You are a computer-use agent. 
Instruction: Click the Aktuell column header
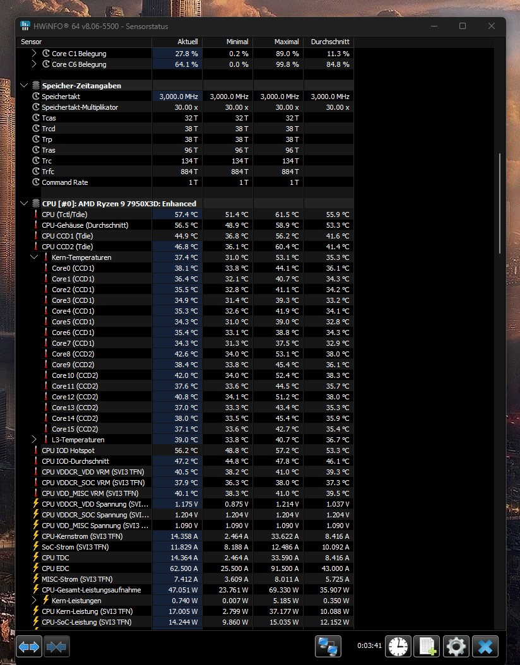click(177, 42)
